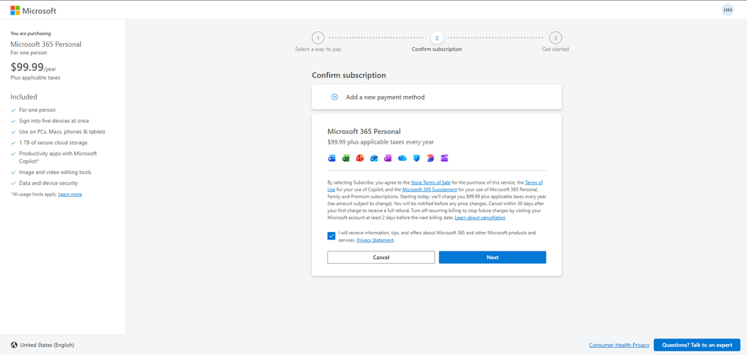Select step 3 Get started

[555, 38]
